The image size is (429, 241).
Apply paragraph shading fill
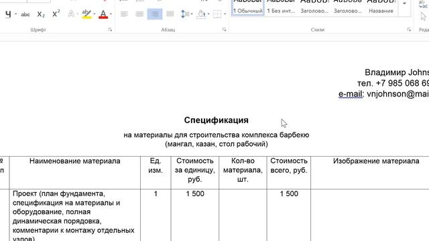click(201, 14)
